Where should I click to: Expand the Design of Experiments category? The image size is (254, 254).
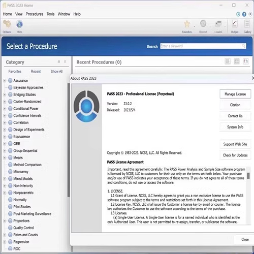click(5, 130)
